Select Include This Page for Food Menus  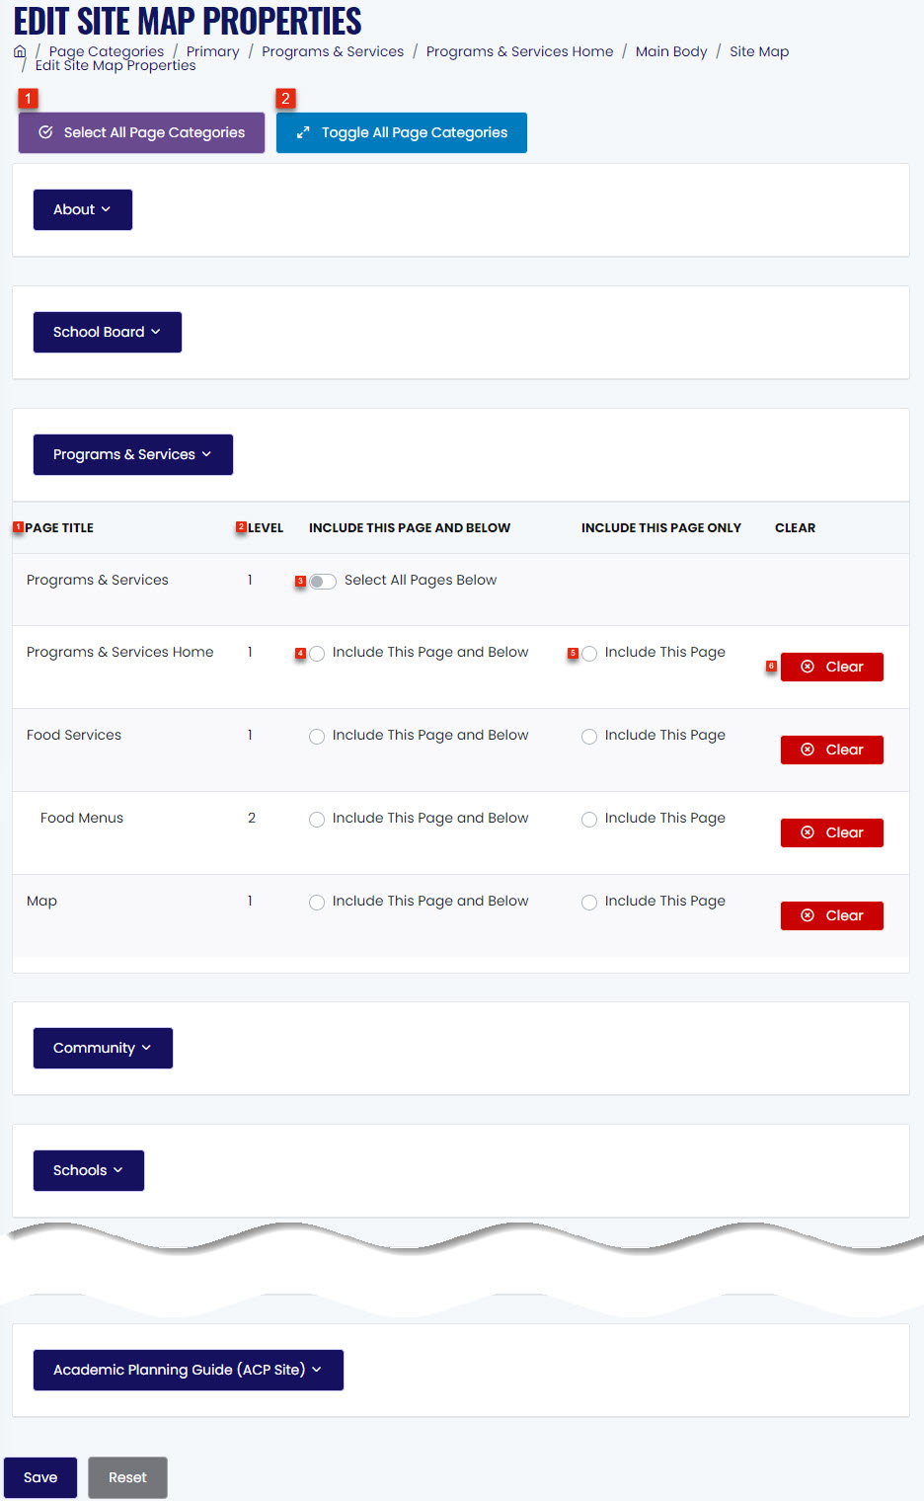tap(589, 820)
